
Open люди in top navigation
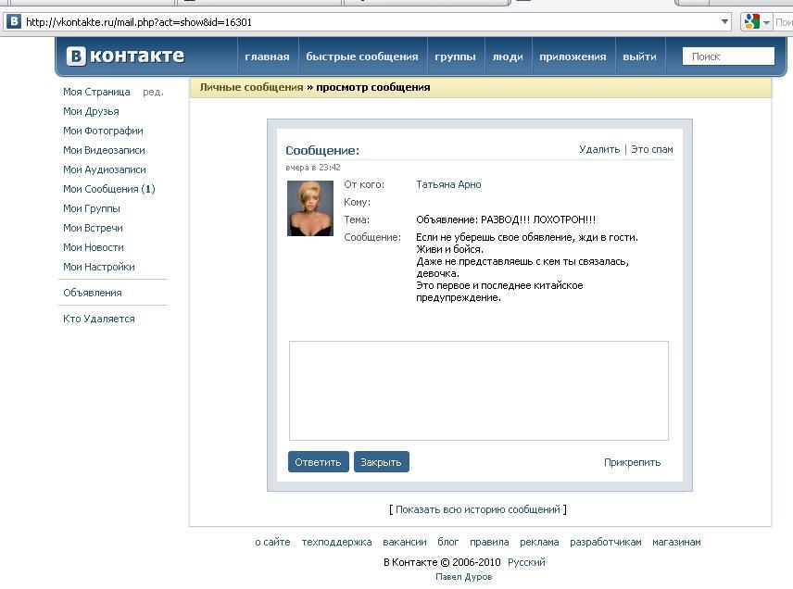tap(508, 56)
